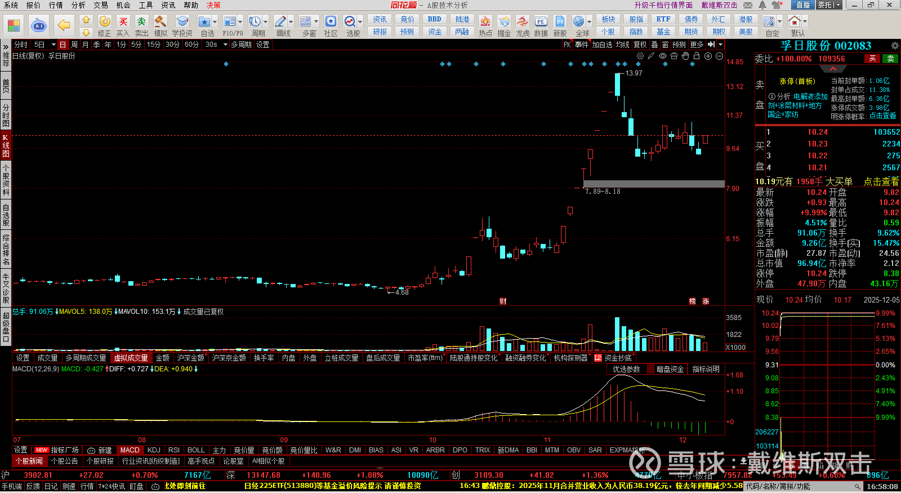Image resolution: width=901 pixels, height=493 pixels.
Task: Click the chart zoom-in plus icon
Action: [708, 56]
